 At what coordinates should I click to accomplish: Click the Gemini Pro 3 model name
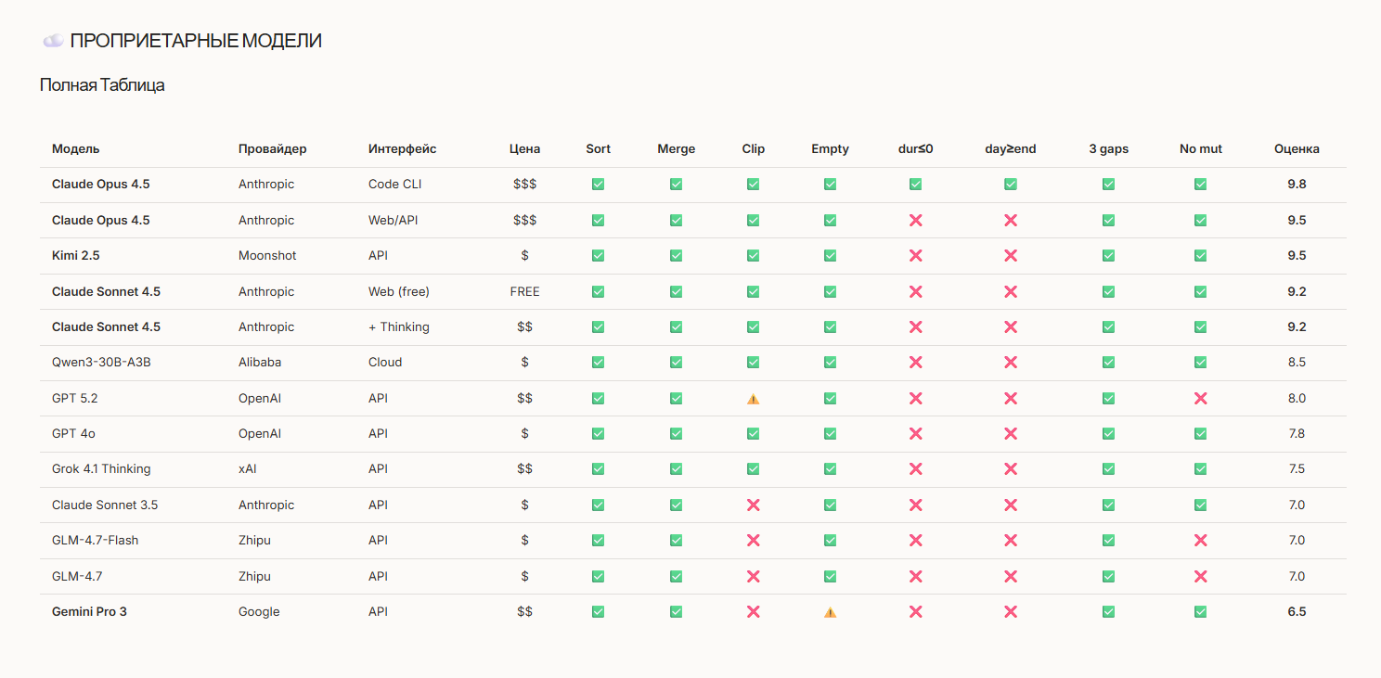click(x=89, y=611)
